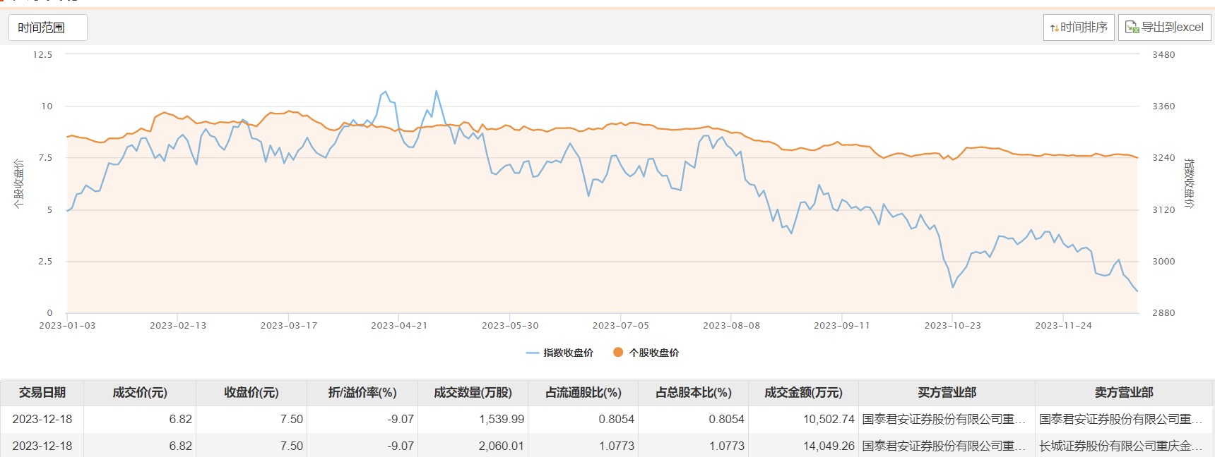Toggle the 个股收盘价 series label in the legend
The height and width of the screenshot is (457, 1215).
[654, 353]
